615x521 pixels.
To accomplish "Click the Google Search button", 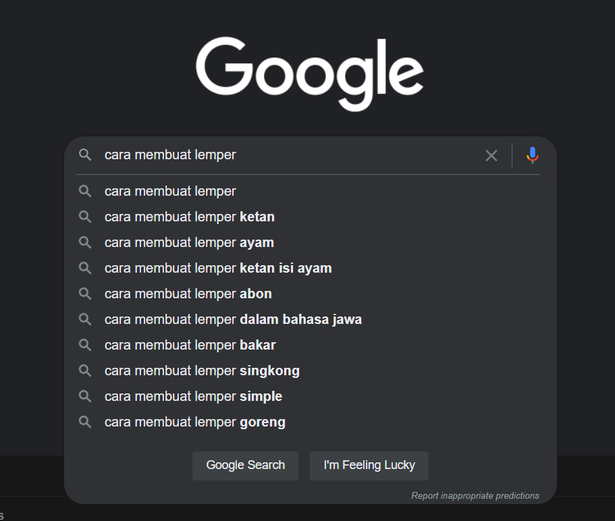I will tap(246, 466).
